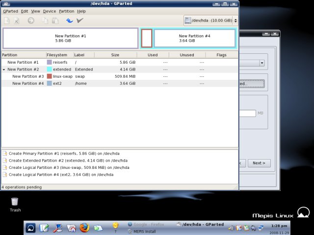
Task: Open the /dev/hda device selector dropdown
Action: [x=210, y=21]
